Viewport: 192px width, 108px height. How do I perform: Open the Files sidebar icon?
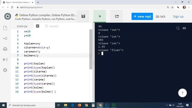[5, 28]
